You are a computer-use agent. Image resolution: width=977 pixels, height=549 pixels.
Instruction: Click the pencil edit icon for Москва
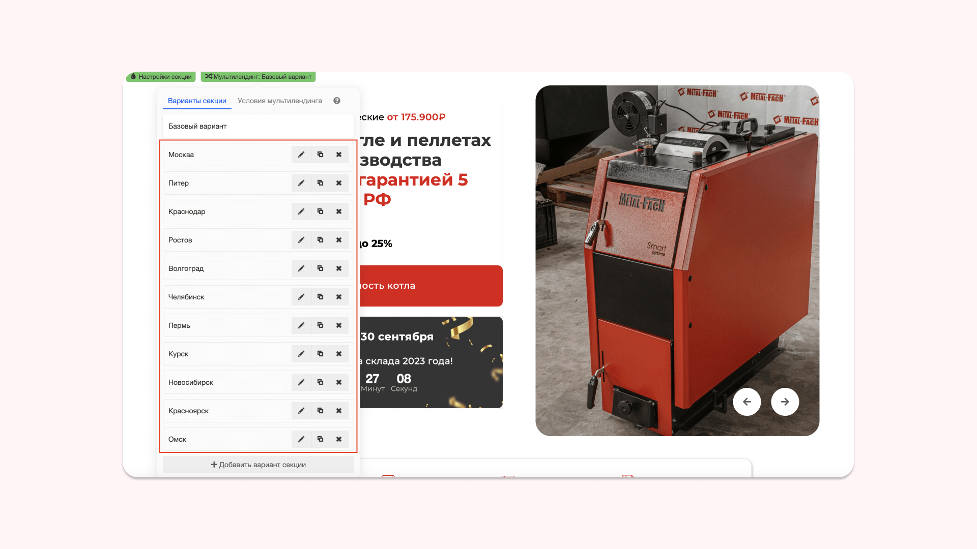pyautogui.click(x=301, y=155)
